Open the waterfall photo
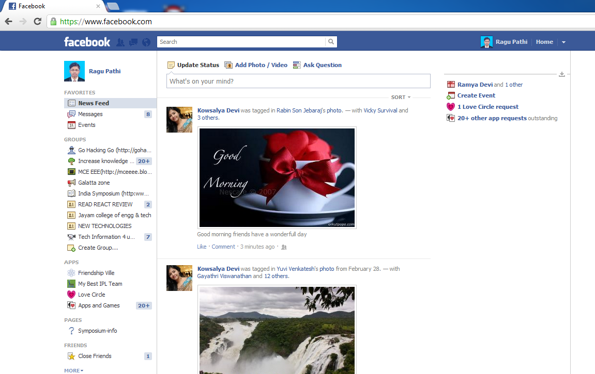Image resolution: width=595 pixels, height=374 pixels. 277,330
